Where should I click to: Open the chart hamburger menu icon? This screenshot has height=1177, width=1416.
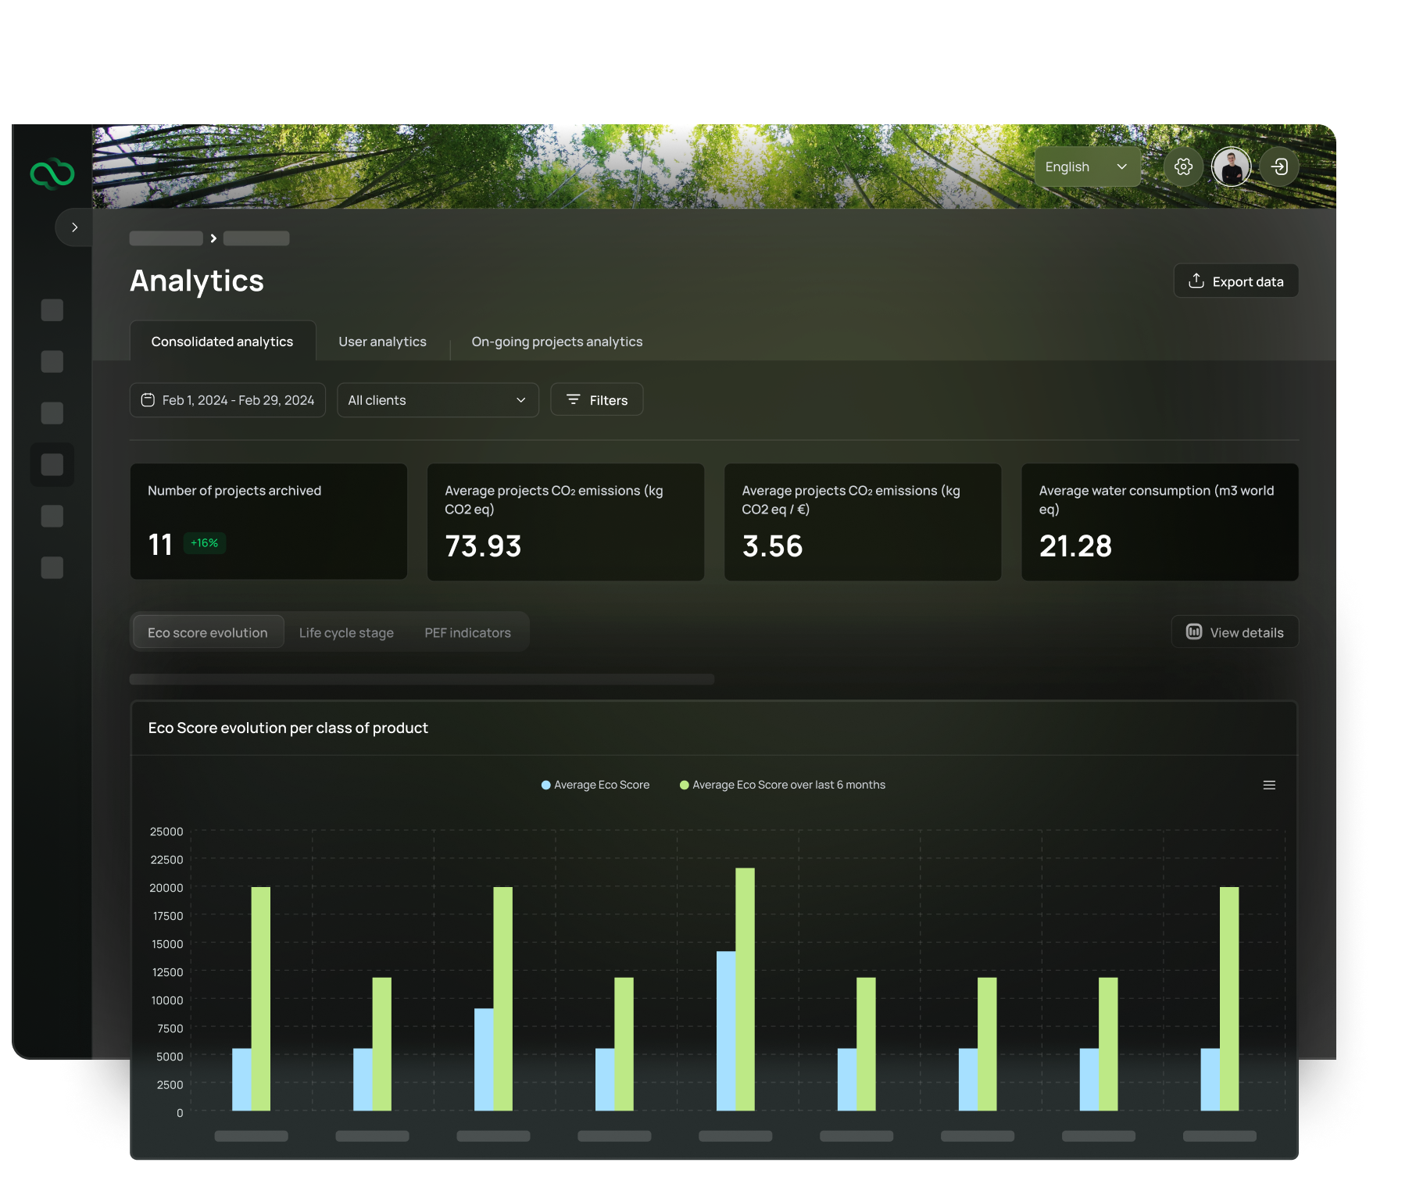(x=1269, y=785)
